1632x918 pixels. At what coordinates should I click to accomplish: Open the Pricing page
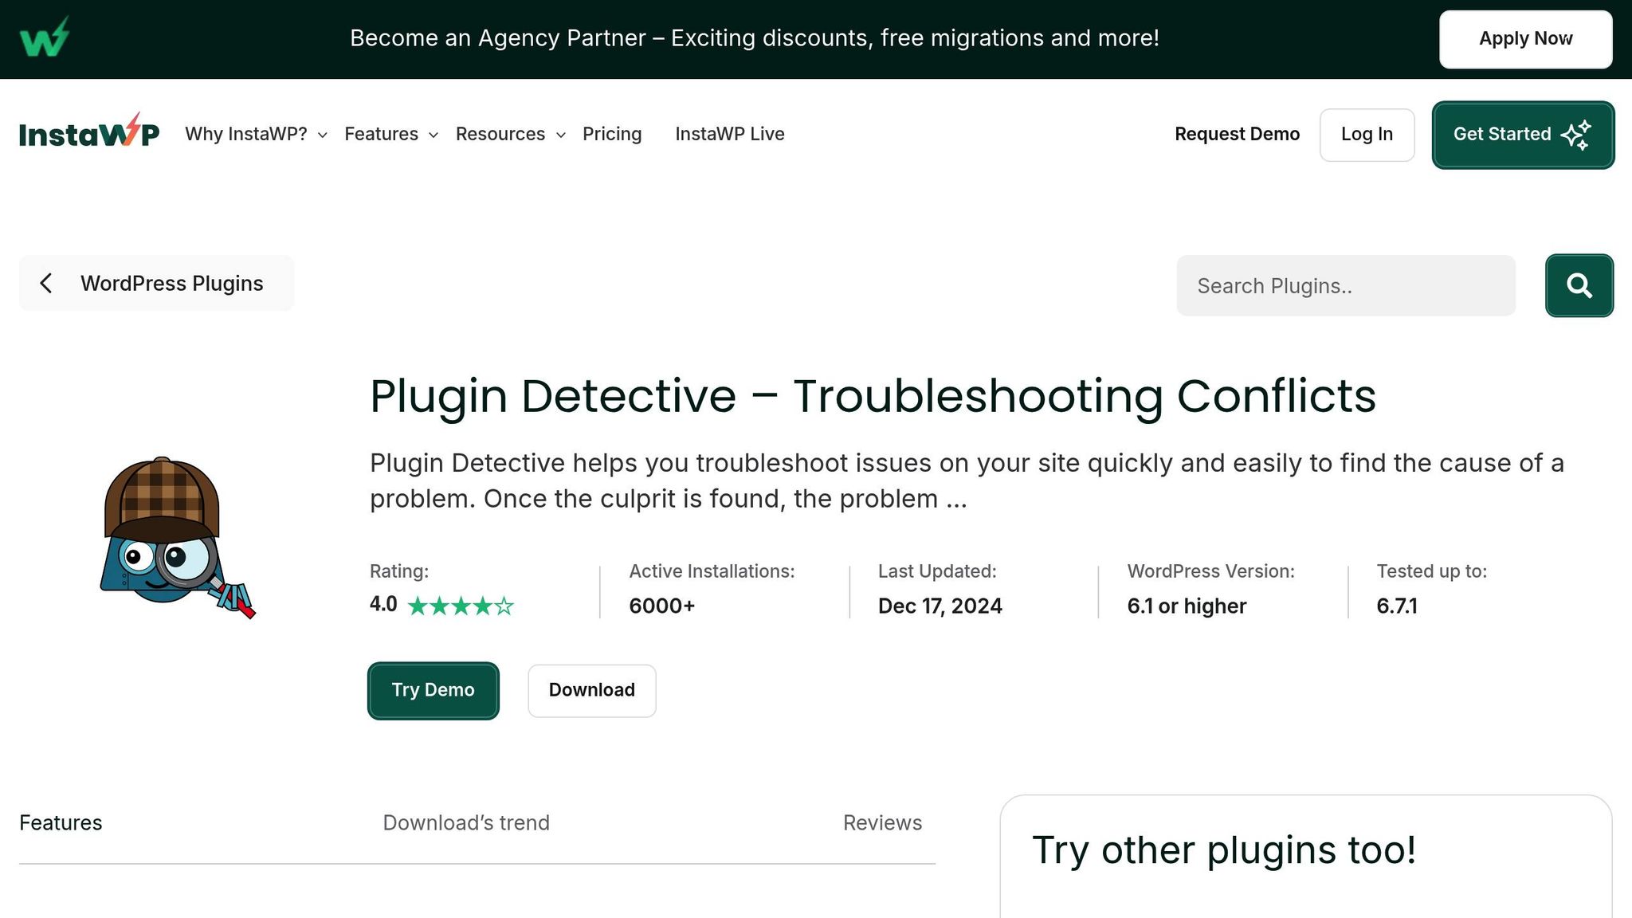tap(612, 134)
